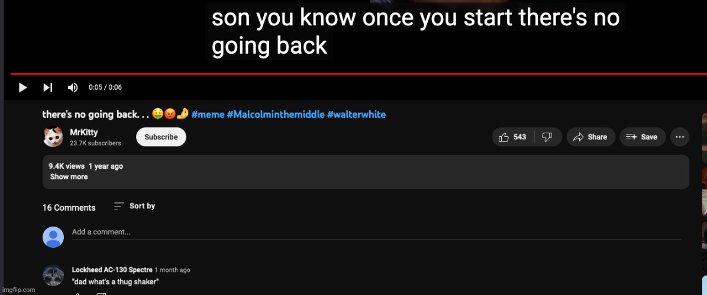This screenshot has height=295, width=707.
Task: Skip to the next video
Action: click(x=48, y=87)
